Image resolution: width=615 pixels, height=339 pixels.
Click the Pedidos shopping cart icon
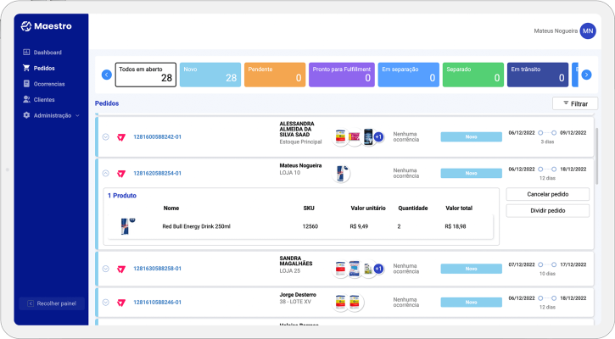(26, 68)
